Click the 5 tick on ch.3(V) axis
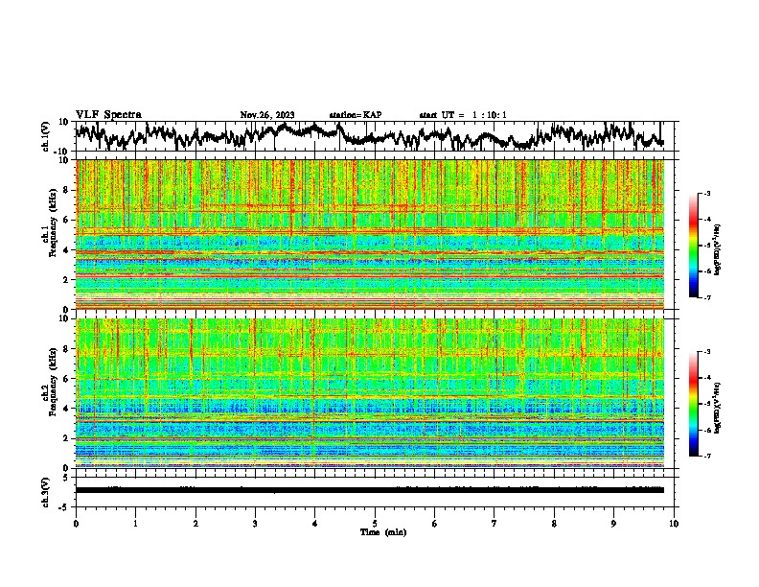The image size is (759, 587). point(67,478)
